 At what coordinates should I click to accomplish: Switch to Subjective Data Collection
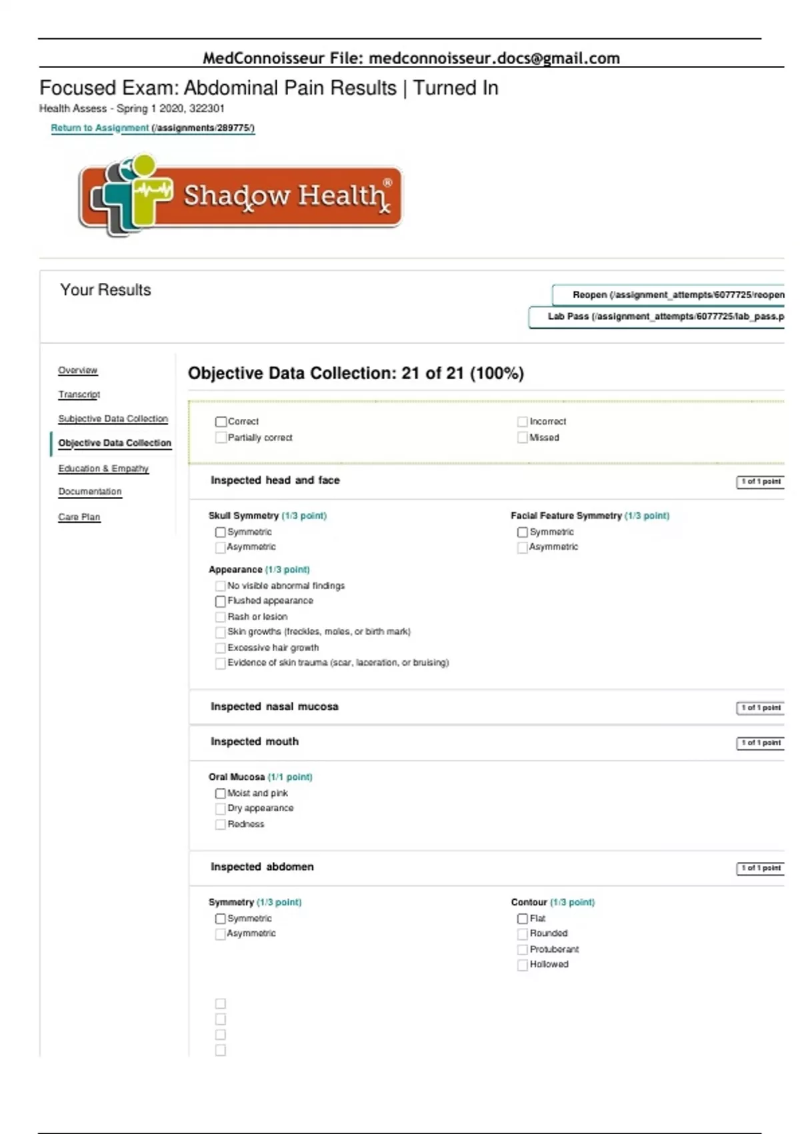point(113,419)
